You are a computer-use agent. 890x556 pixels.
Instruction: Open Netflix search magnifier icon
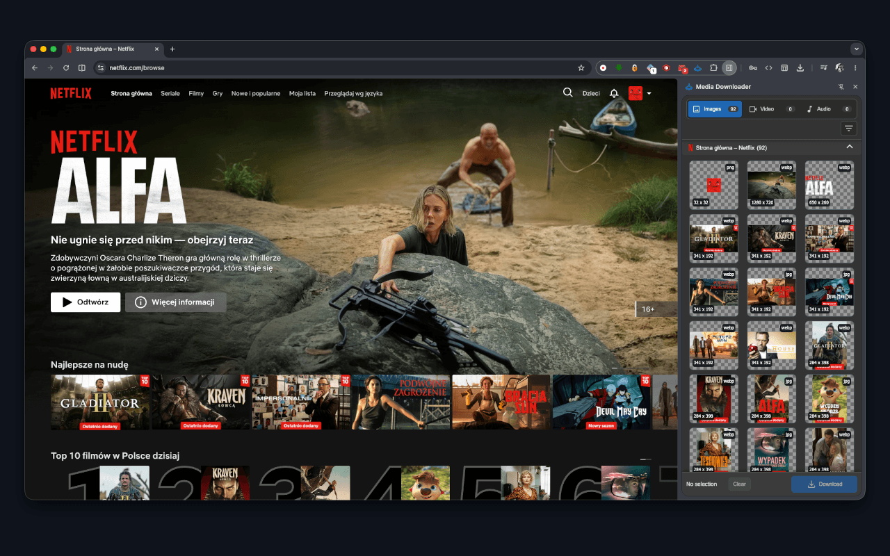tap(568, 92)
